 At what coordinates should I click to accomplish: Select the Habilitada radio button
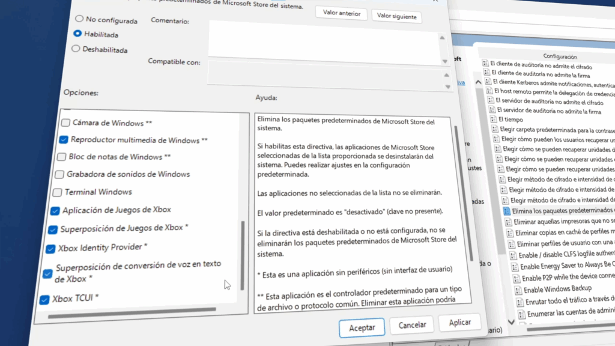tap(77, 34)
